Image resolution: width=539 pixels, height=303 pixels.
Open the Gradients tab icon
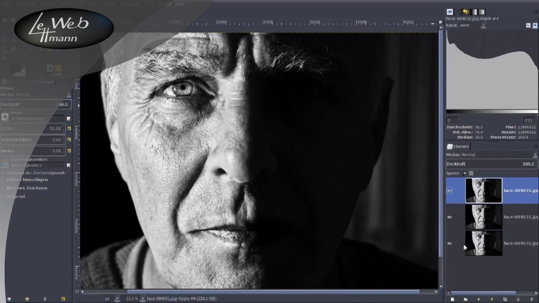pyautogui.click(x=474, y=12)
